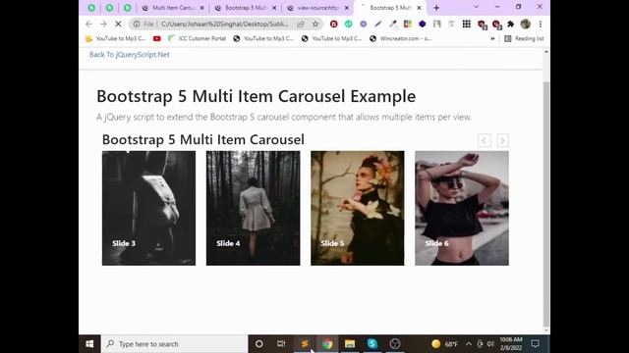Click the Type here to search box

175,344
